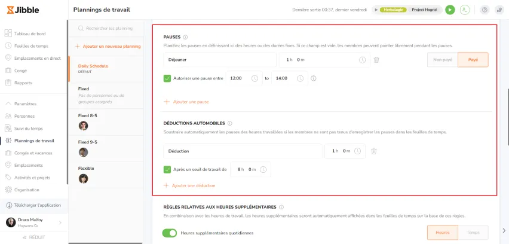Select the Non payé option
Image resolution: width=509 pixels, height=244 pixels.
coord(442,60)
